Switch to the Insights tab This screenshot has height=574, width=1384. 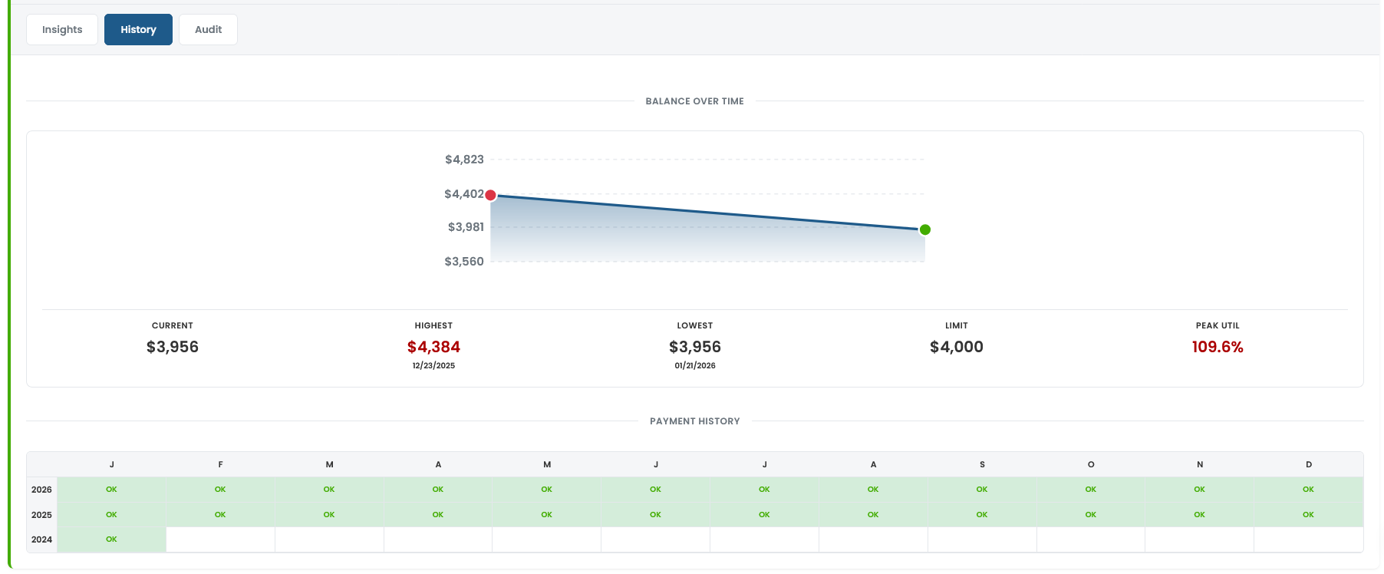[x=62, y=30]
